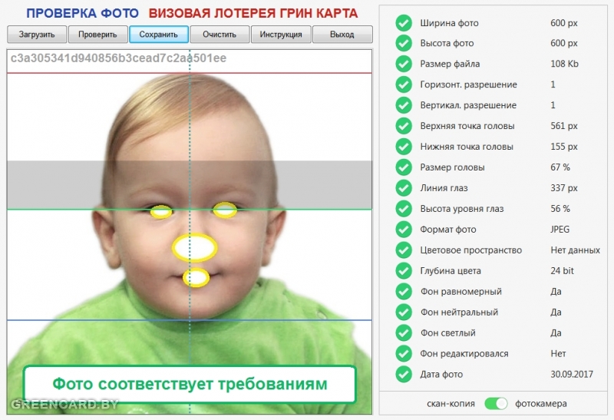Open the Инструкция help button
Screen dimensions: 614x420
coord(281,35)
